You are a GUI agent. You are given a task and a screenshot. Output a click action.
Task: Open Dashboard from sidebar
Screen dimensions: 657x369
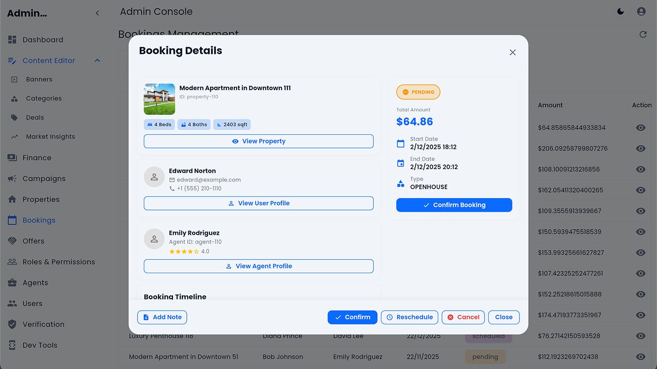pos(43,40)
